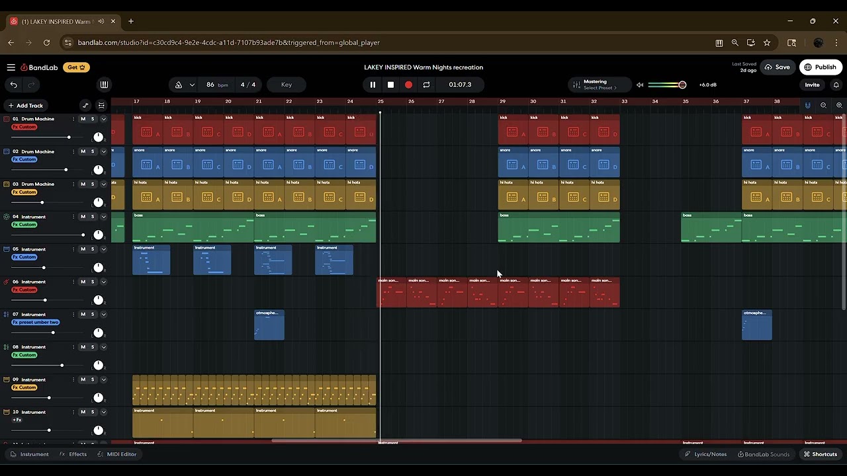
Task: Open notifications bell icon
Action: [836, 85]
